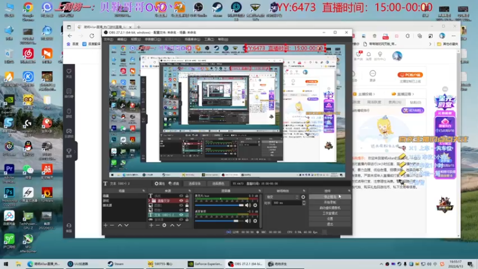Enable 工作室模式 in OBS Controls
Screen dimensions: 478x269
click(330, 213)
